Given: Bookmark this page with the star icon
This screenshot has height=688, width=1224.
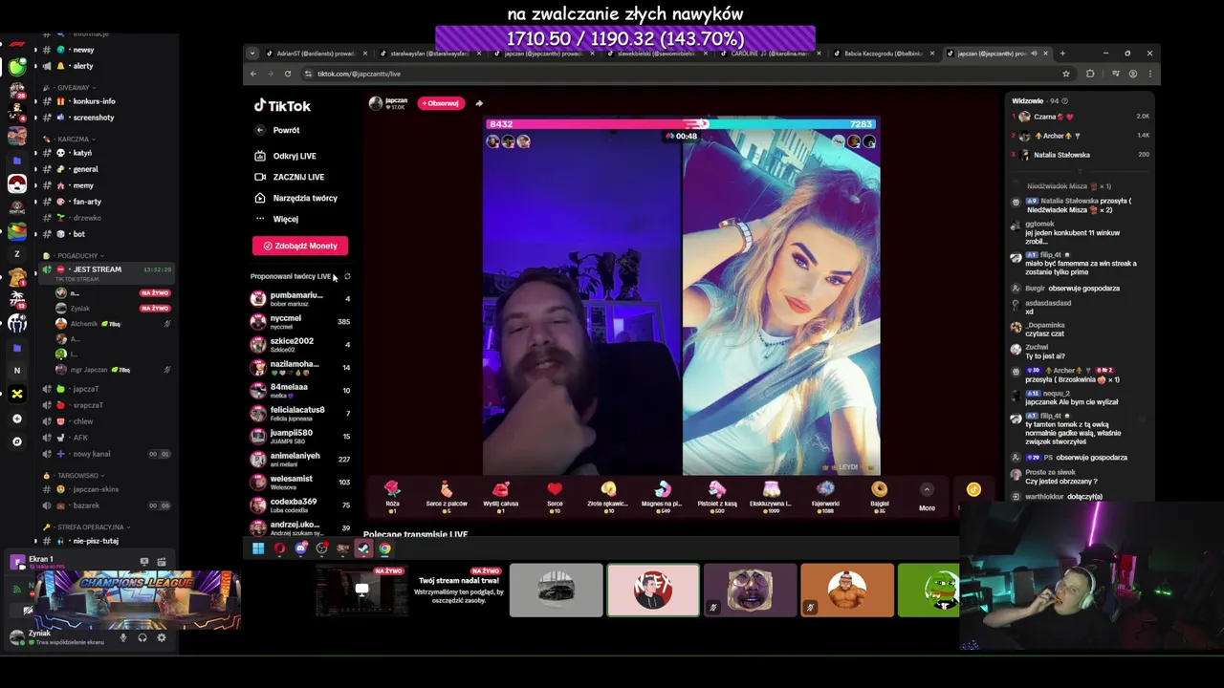Looking at the screenshot, I should [1065, 74].
